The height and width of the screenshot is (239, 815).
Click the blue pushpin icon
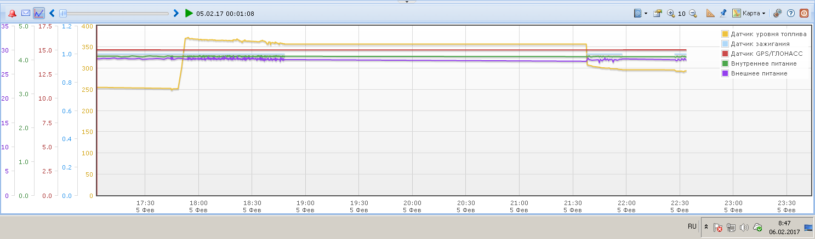(723, 13)
